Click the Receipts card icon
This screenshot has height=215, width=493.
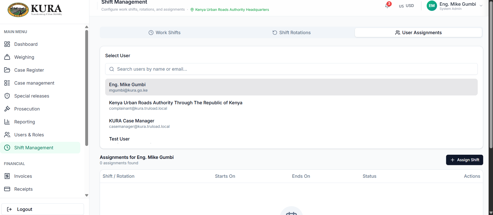coord(7,189)
